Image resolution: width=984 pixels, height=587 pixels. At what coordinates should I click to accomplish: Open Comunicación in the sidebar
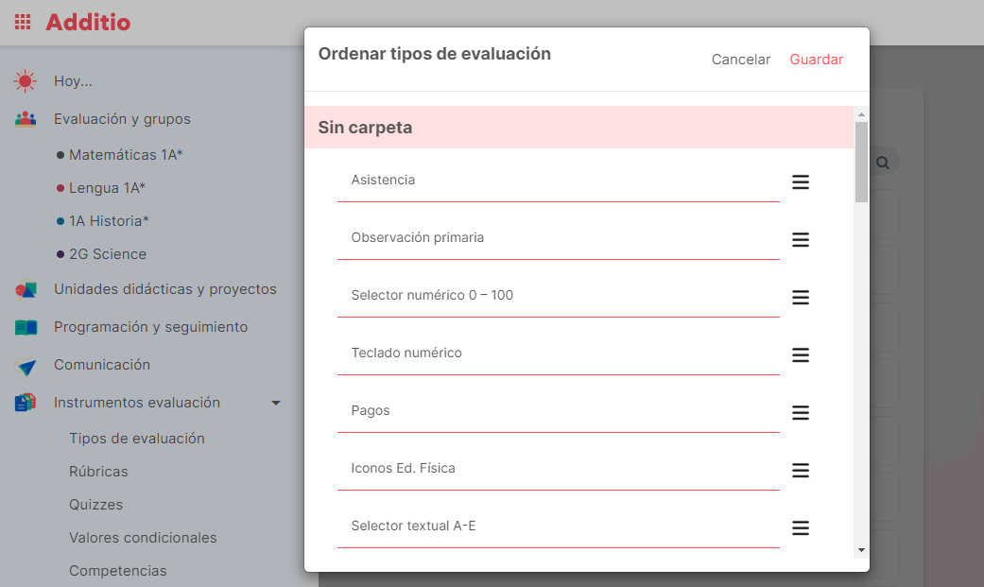102,365
